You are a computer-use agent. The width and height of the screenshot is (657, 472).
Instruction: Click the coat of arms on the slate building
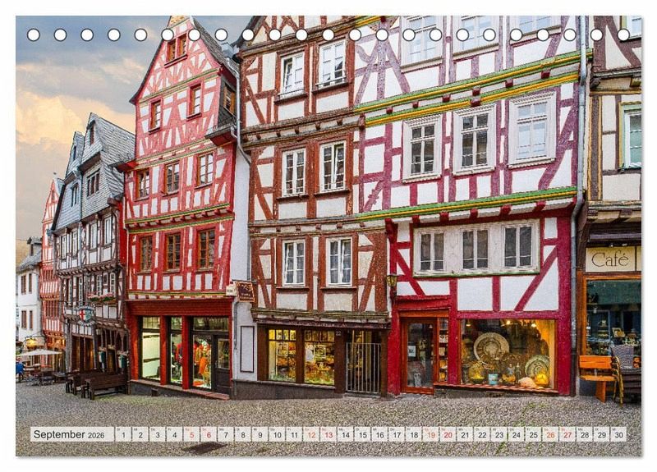point(85,314)
